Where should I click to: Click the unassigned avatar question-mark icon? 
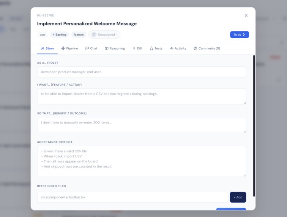[x=94, y=34]
